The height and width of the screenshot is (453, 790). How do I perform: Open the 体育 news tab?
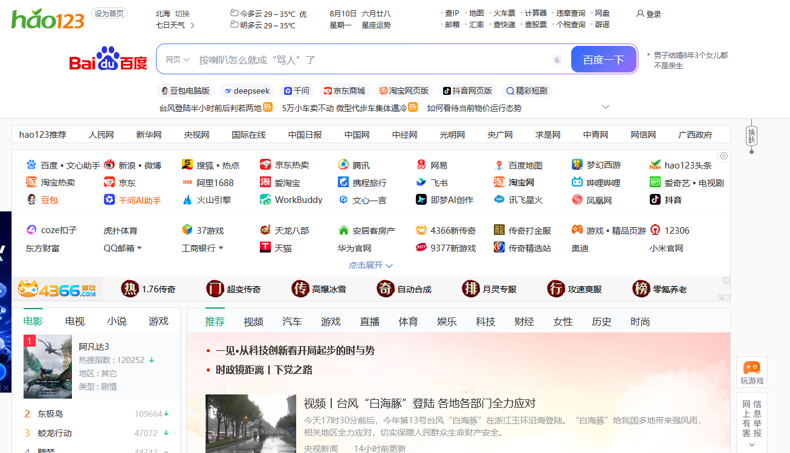pyautogui.click(x=408, y=322)
